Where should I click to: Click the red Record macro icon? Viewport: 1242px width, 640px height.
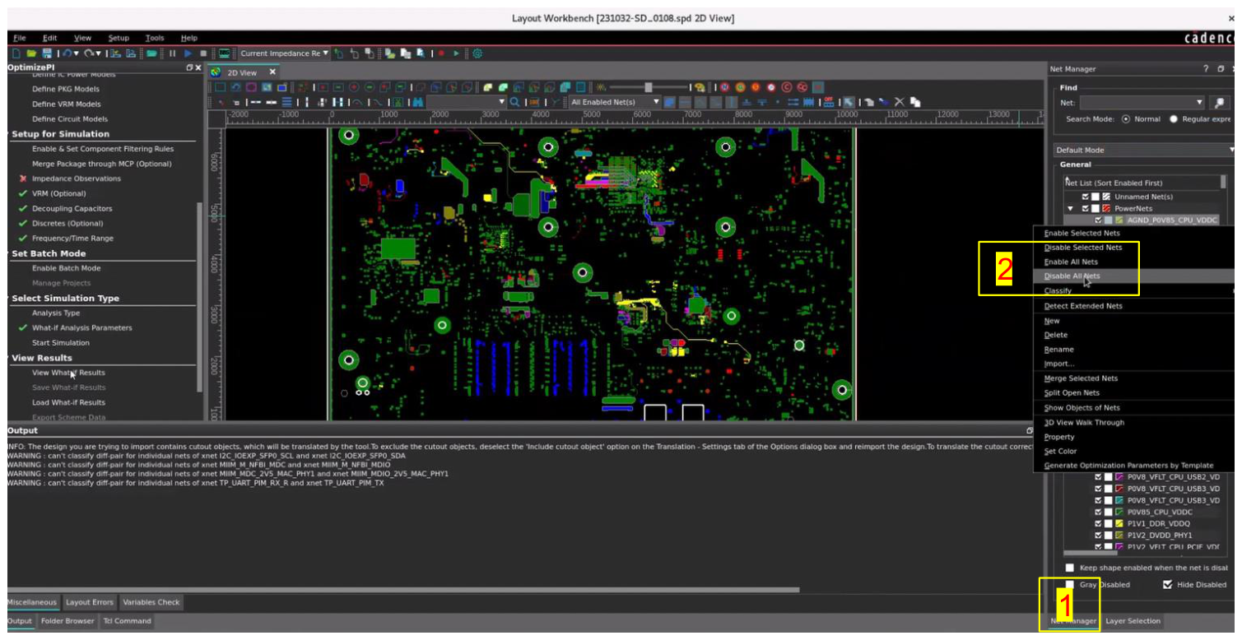pos(441,53)
